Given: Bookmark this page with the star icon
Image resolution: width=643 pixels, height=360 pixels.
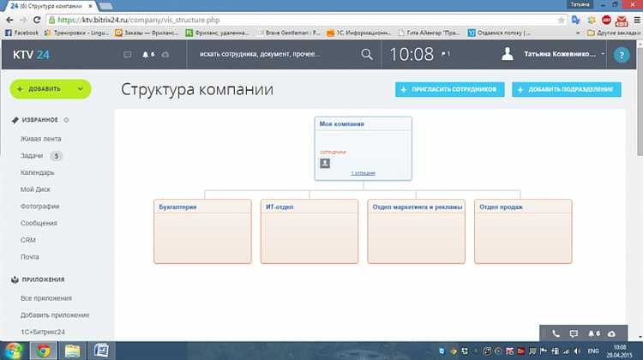Looking at the screenshot, I should click(x=561, y=20).
